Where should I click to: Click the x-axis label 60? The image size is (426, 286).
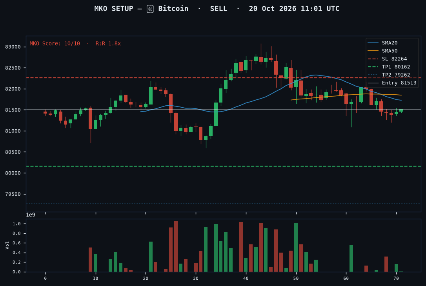pos(346,279)
